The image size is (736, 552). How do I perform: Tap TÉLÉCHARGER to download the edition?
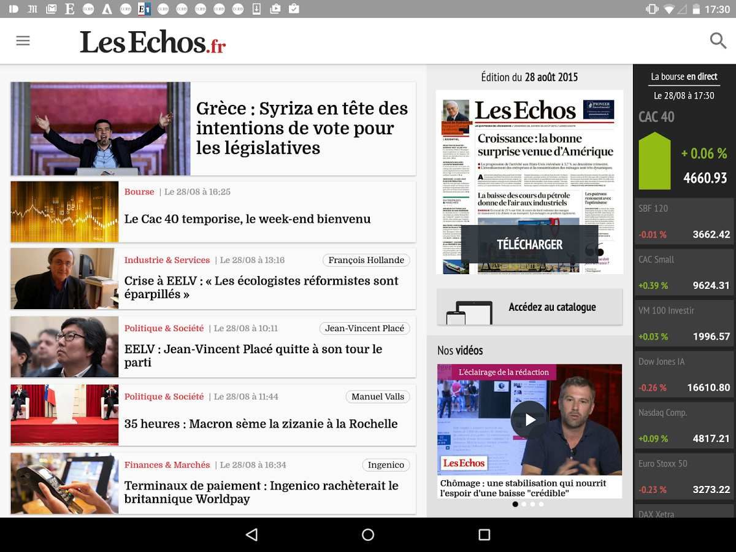(x=529, y=244)
